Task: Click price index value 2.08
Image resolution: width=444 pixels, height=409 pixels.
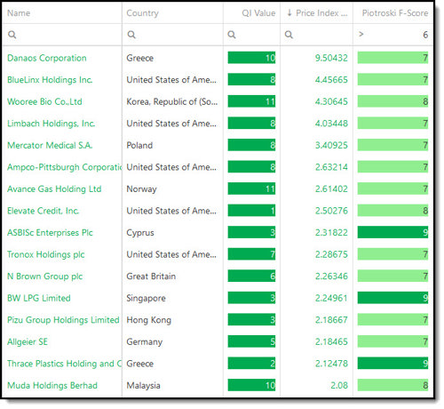Action: 339,385
